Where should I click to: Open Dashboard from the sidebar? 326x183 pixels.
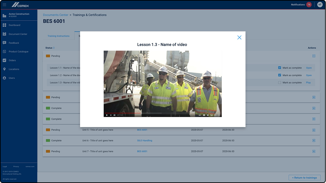14,25
